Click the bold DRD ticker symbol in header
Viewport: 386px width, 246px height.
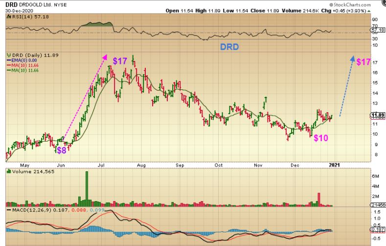click(11, 5)
